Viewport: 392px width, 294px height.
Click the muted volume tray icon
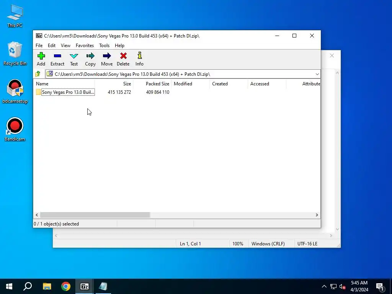[x=343, y=286]
